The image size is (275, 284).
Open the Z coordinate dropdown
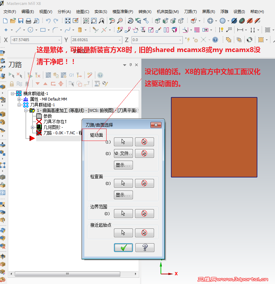pos(180,40)
